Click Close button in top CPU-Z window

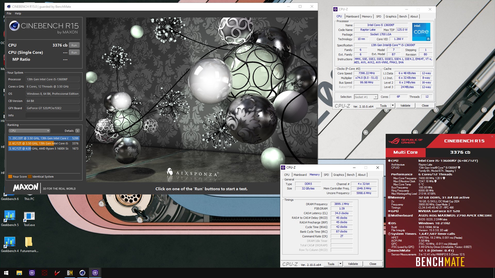coord(425,106)
